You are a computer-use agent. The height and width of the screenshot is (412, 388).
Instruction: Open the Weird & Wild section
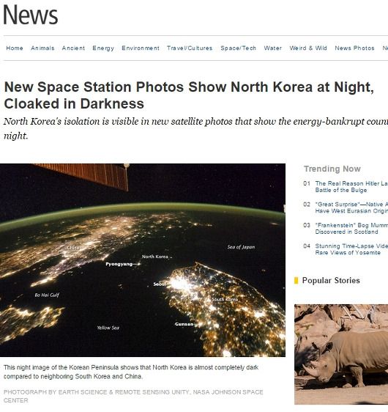[x=308, y=48]
